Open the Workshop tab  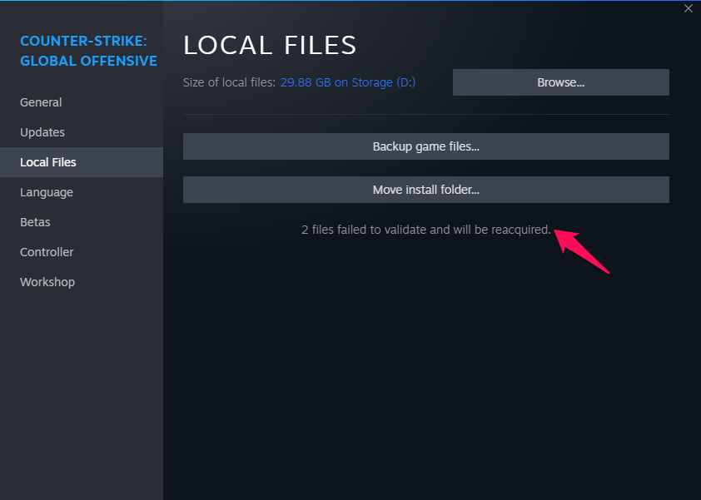point(47,282)
